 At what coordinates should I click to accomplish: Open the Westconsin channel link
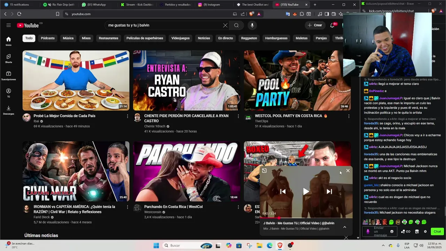(x=153, y=212)
